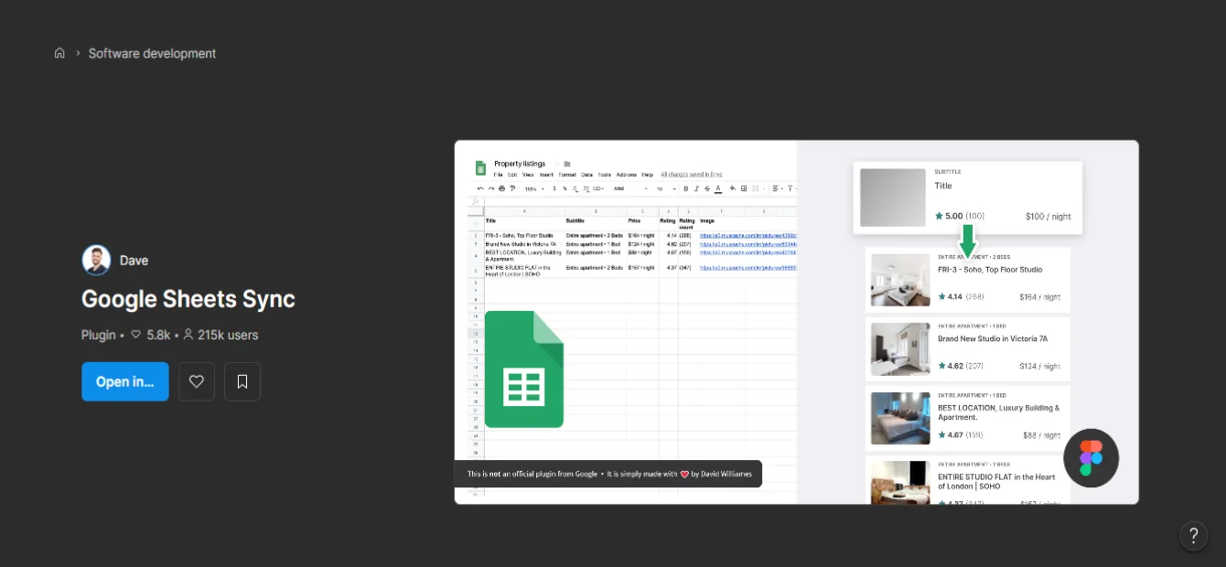Click the plugin preview image
The image size is (1226, 567).
pos(796,322)
